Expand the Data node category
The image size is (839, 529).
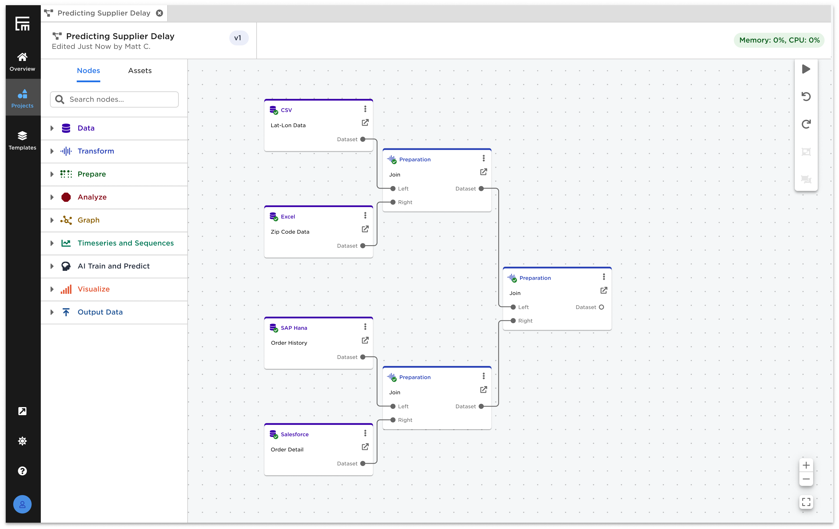click(x=52, y=128)
